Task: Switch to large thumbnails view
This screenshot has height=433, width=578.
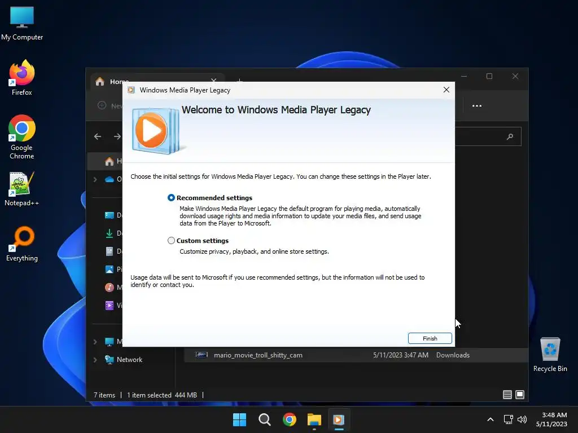Action: (520, 395)
